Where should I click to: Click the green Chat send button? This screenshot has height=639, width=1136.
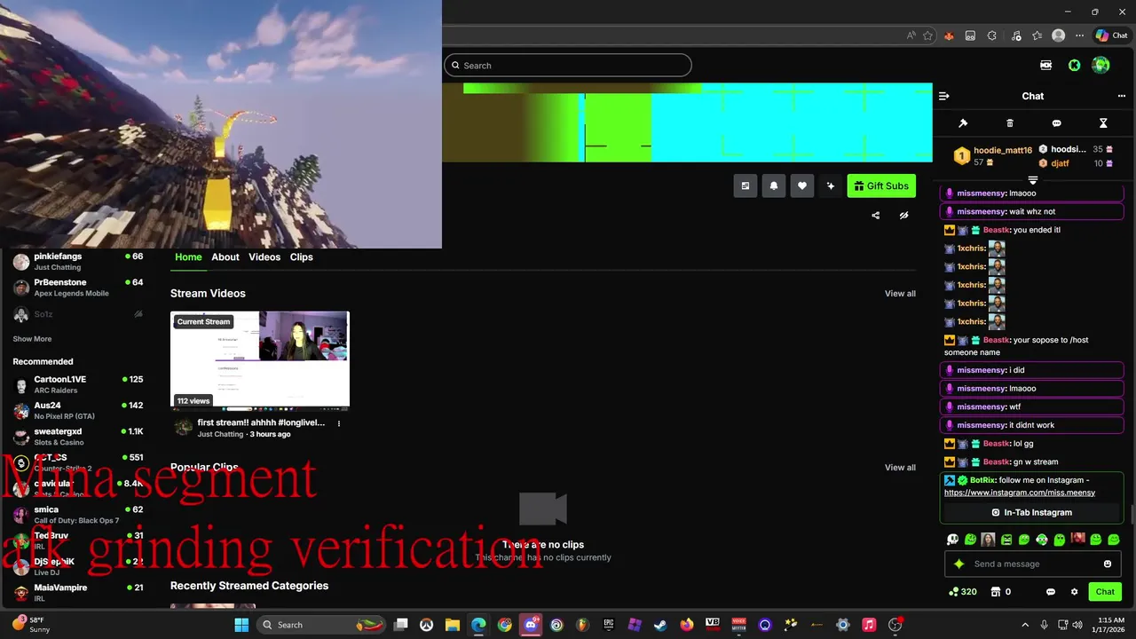tap(1105, 592)
